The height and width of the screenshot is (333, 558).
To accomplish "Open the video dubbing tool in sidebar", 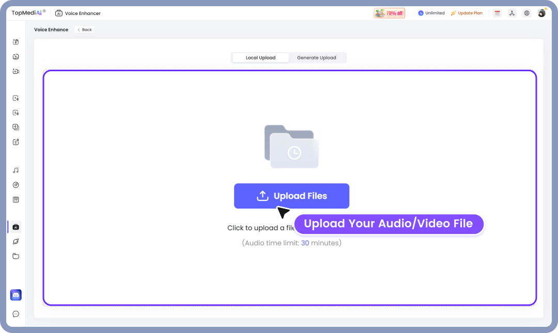I will (16, 71).
